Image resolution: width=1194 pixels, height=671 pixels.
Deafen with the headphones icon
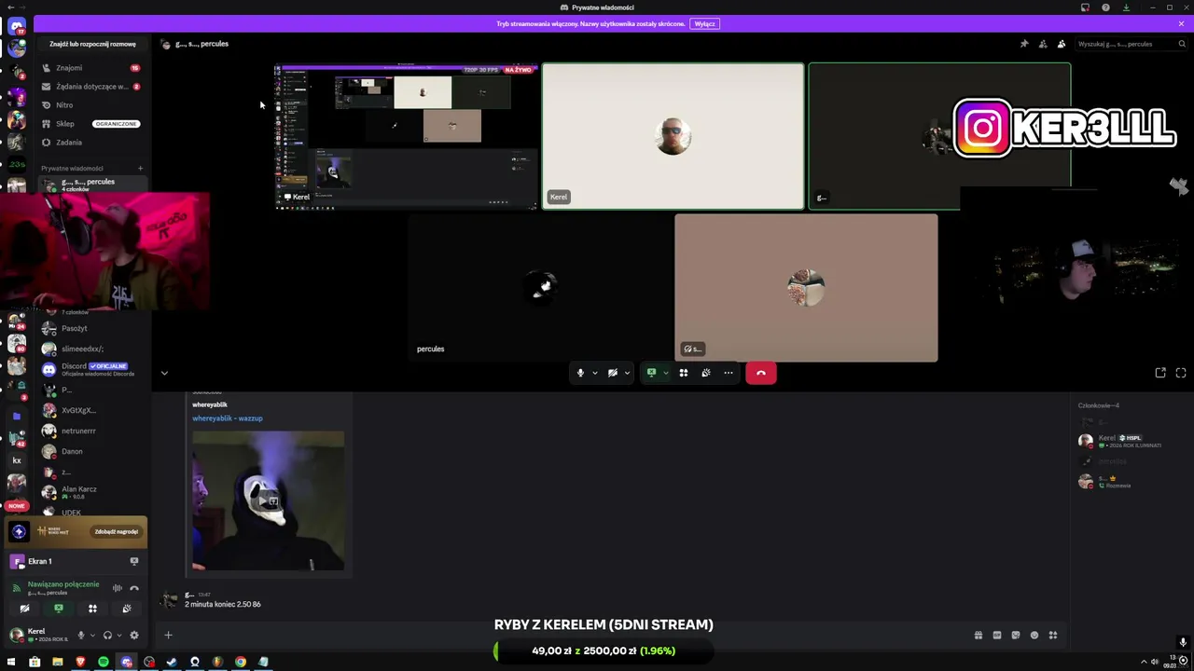[107, 636]
